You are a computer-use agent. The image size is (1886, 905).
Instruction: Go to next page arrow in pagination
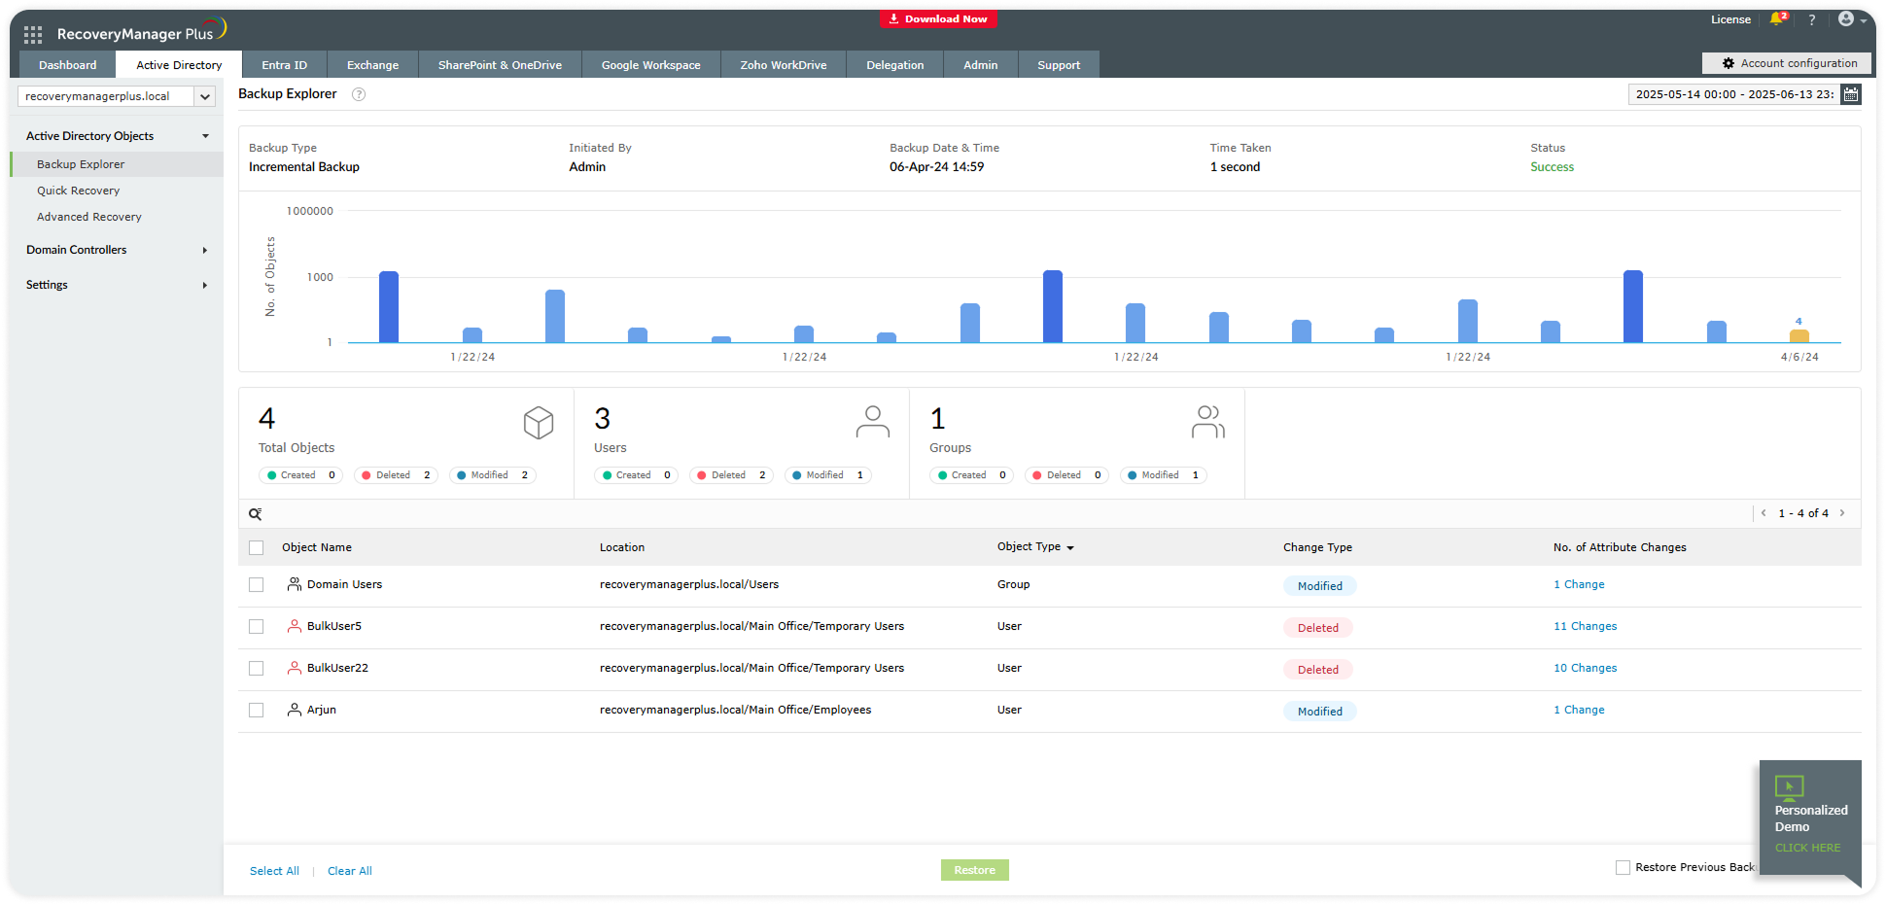click(1842, 513)
